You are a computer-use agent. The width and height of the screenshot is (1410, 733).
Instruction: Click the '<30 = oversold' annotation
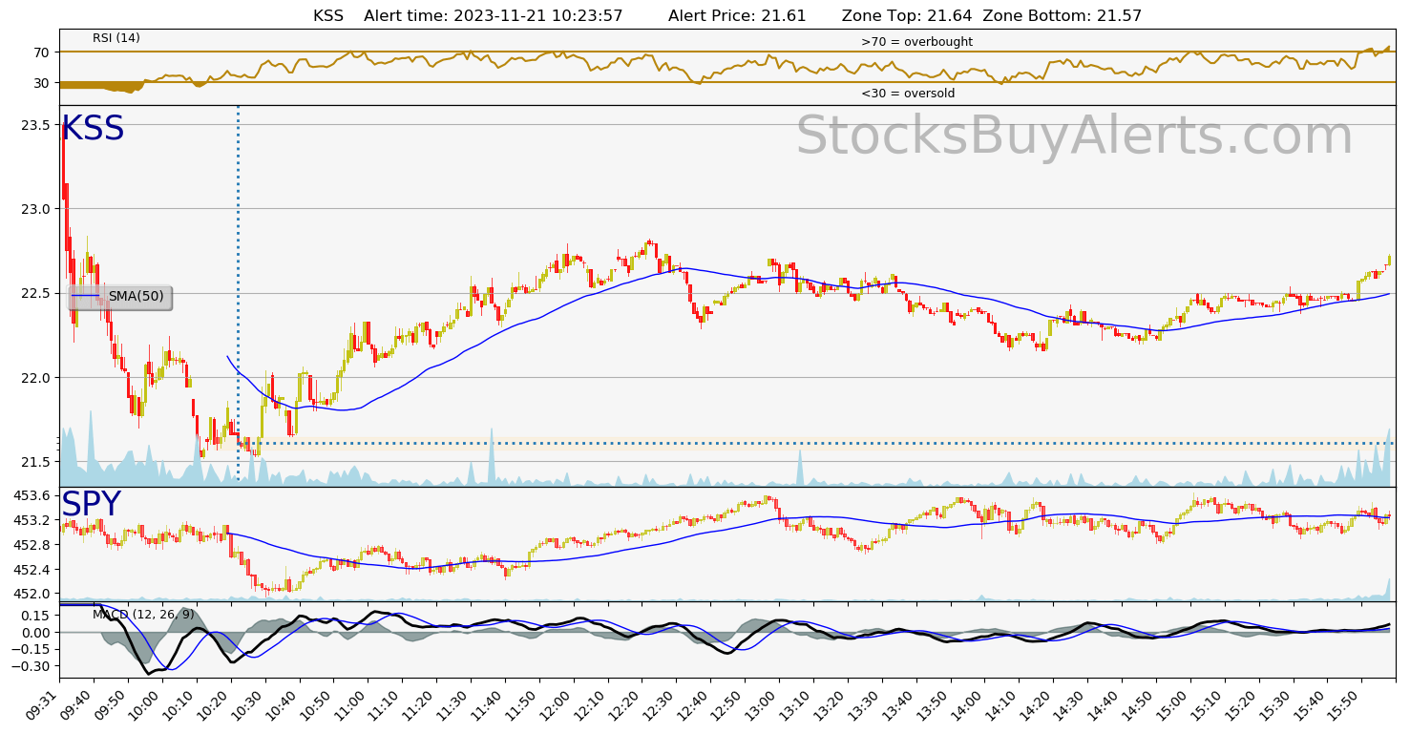pyautogui.click(x=908, y=94)
